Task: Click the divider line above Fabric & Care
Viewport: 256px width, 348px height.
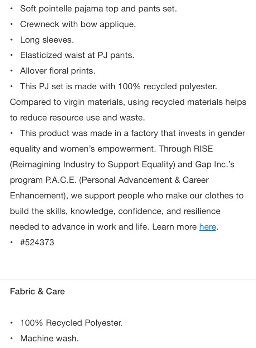Action: [x=128, y=279]
